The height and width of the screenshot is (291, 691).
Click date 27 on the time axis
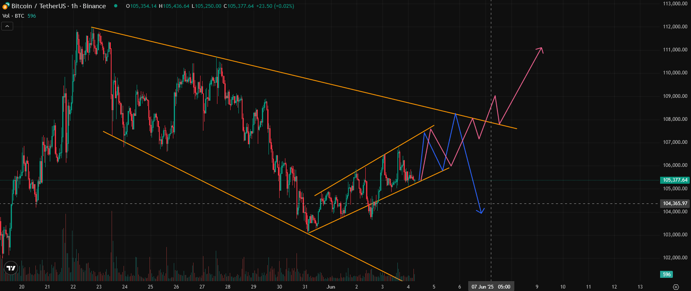tap(202, 287)
